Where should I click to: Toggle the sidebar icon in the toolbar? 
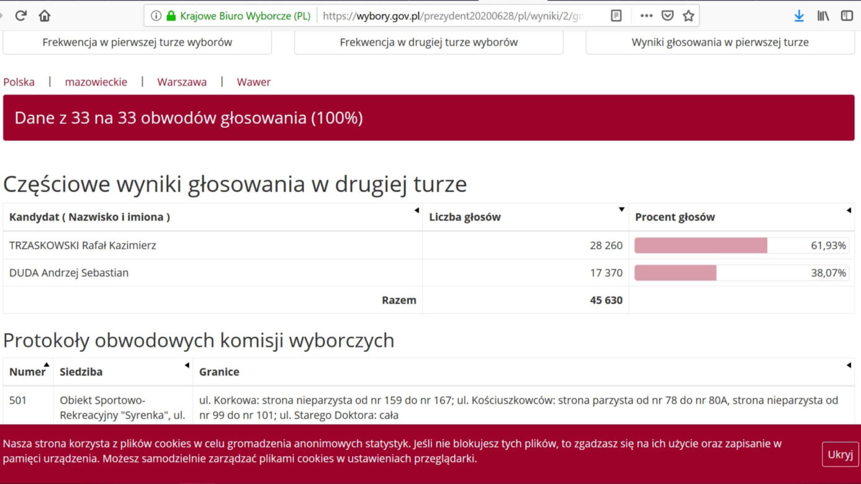tap(847, 16)
